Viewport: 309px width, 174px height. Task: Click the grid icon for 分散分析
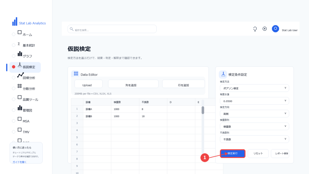(20, 86)
